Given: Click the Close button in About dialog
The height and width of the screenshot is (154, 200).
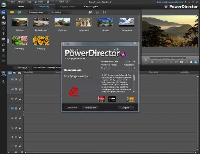Looking at the screenshot, I should point(126,108).
